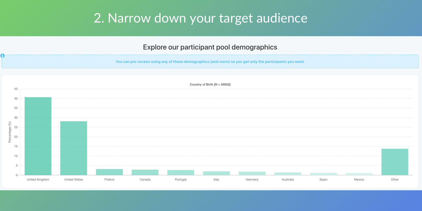This screenshot has height=211, width=422.
Task: Click the '25' y-axis tick value
Action: tap(16, 127)
